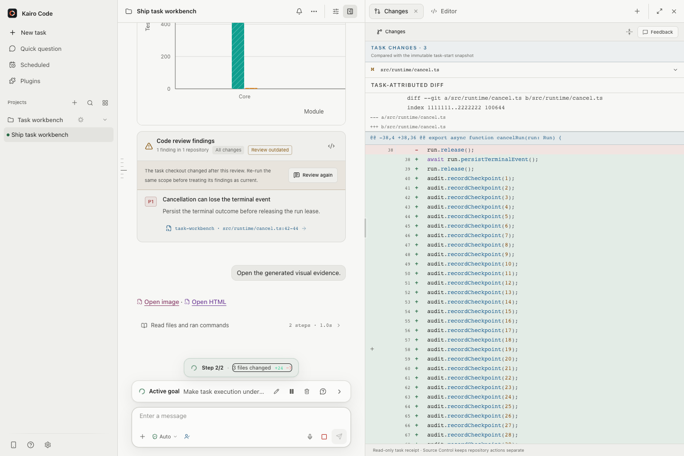Toggle code view in review findings

[332, 146]
